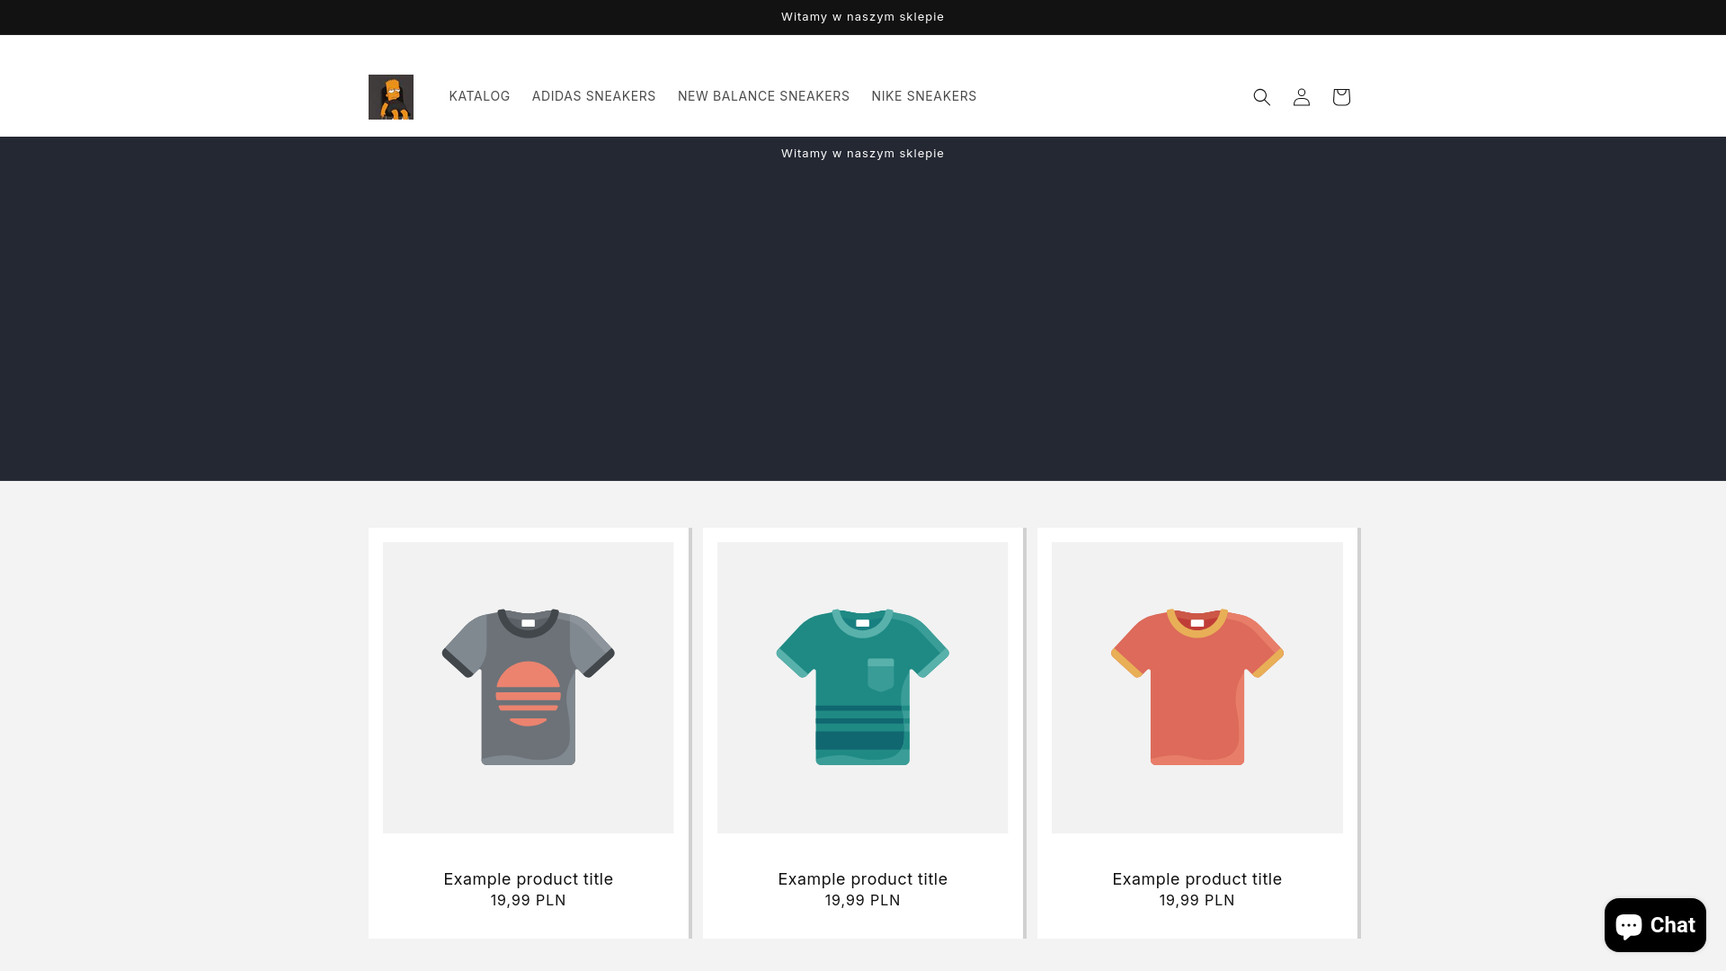The image size is (1726, 971).
Task: Click the store logo image
Action: [391, 97]
